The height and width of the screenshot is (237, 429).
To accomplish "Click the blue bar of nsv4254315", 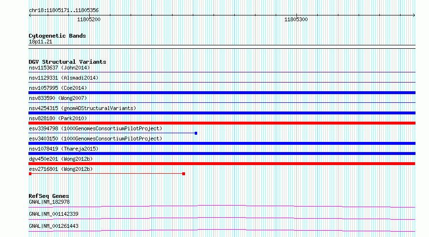I will [x=222, y=113].
